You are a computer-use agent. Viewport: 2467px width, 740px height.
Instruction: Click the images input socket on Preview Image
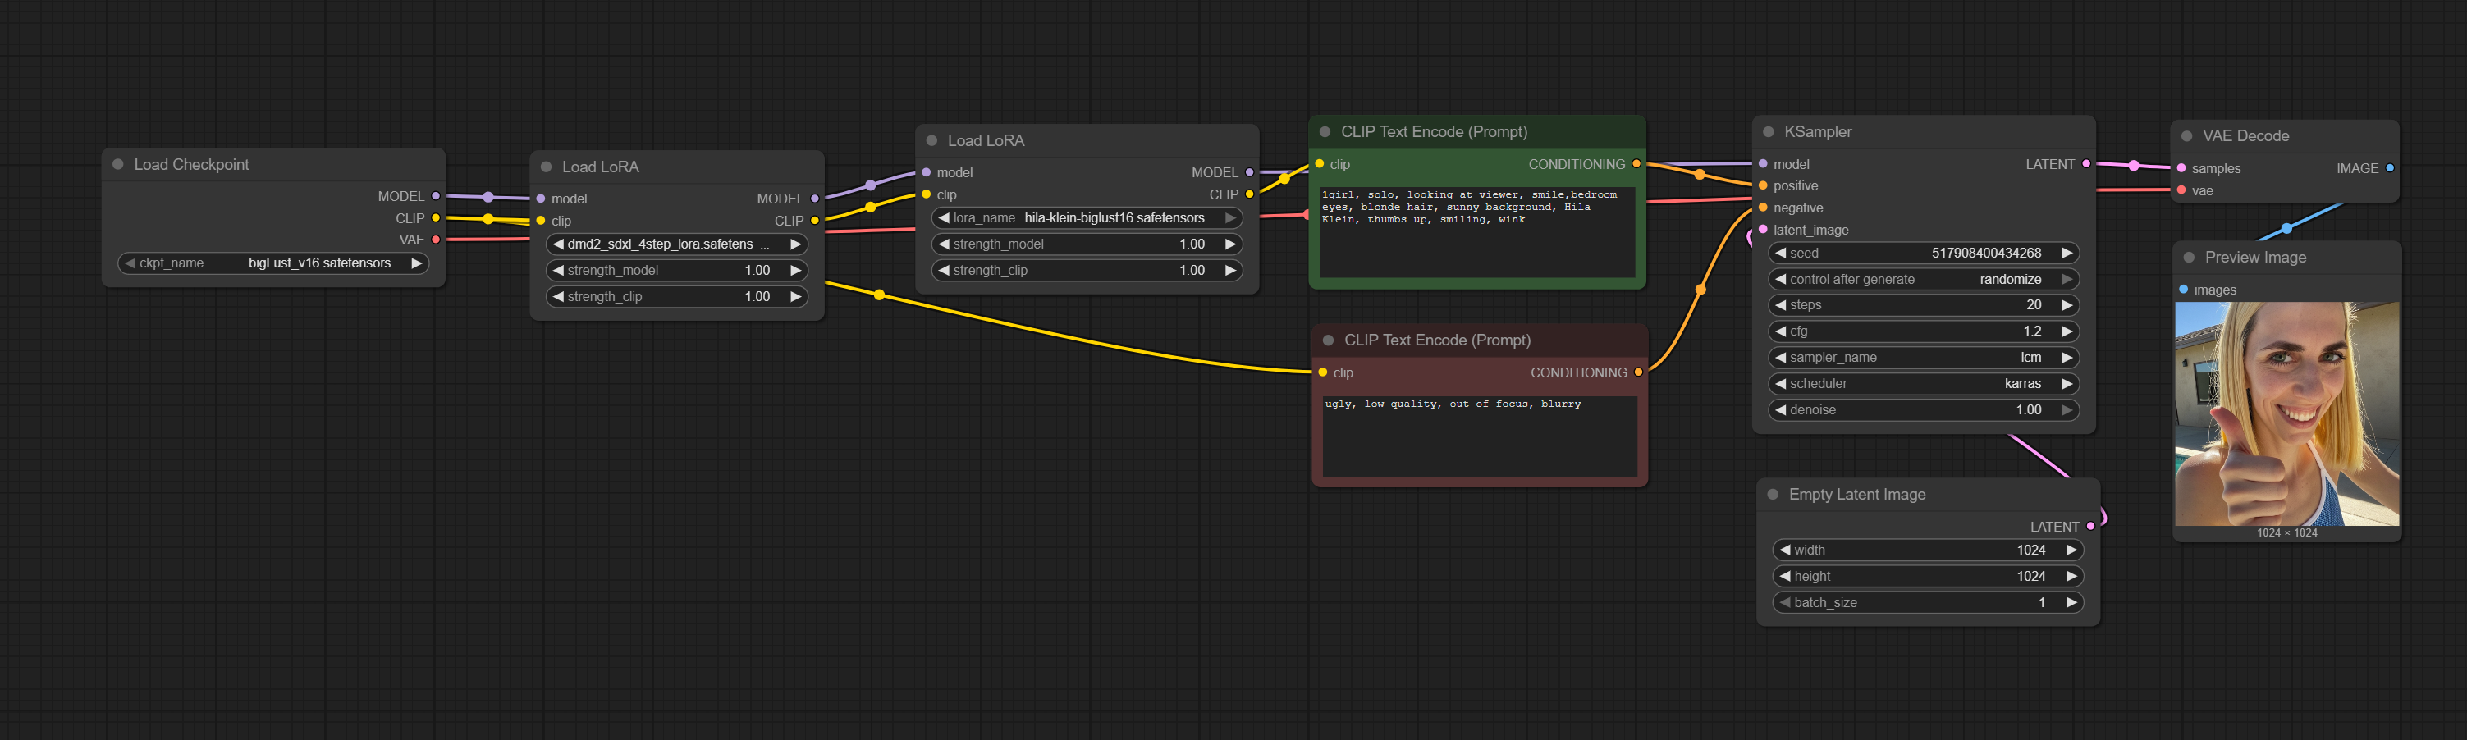(x=2184, y=290)
